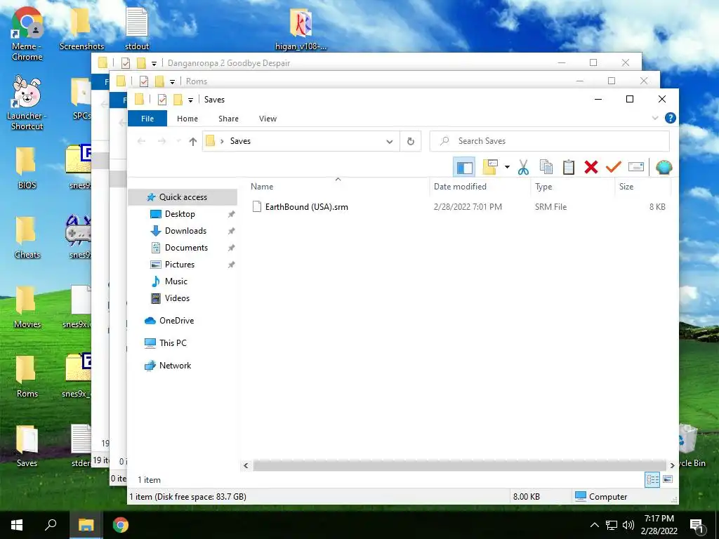Click the pin icon next to Downloads
Screen dimensions: 719x539
pyautogui.click(x=231, y=231)
